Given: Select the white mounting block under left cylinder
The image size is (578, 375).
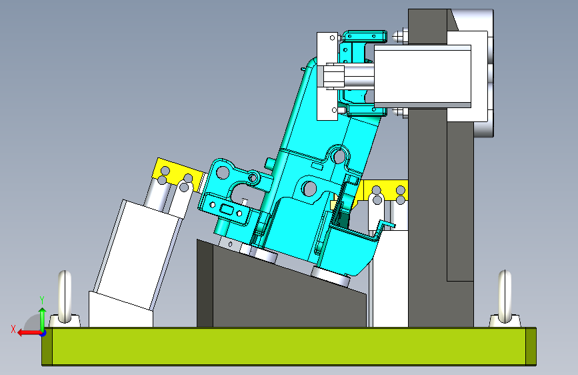Looking at the screenshot, I should point(121,310).
